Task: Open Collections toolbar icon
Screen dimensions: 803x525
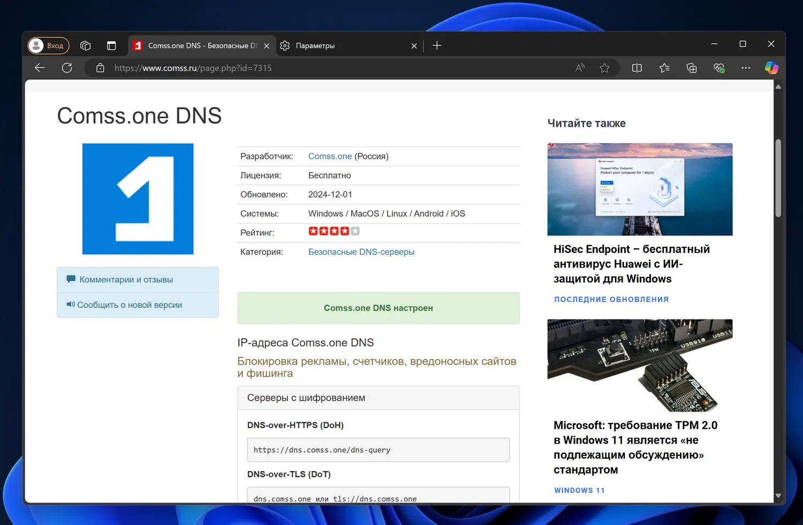Action: click(x=692, y=68)
